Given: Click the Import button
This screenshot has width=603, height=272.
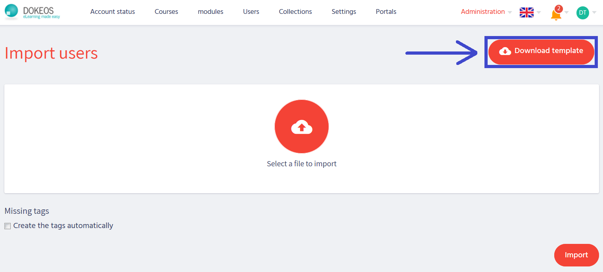Looking at the screenshot, I should (576, 255).
